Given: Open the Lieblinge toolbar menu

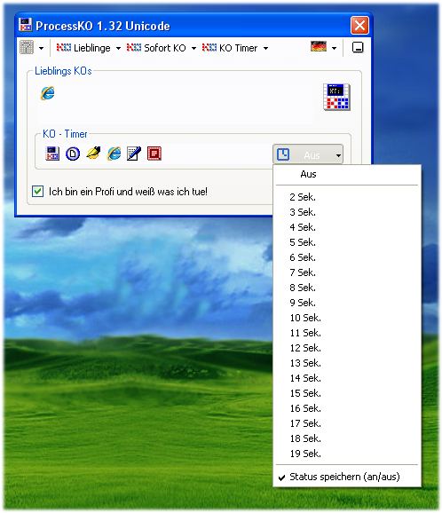Looking at the screenshot, I should point(83,48).
